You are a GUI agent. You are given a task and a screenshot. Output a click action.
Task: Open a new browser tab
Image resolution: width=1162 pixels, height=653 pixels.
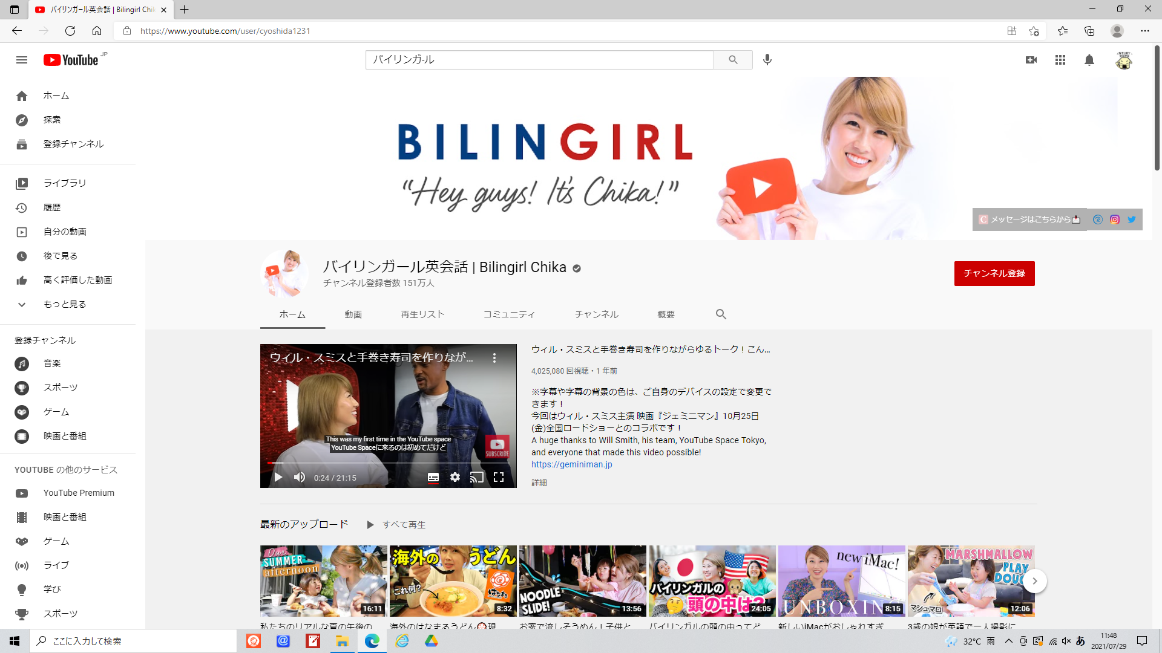185,9
